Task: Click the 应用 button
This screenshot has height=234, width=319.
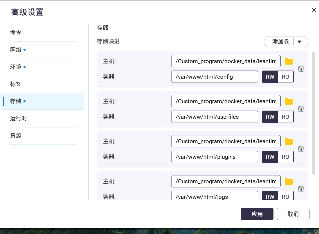Action: click(257, 214)
